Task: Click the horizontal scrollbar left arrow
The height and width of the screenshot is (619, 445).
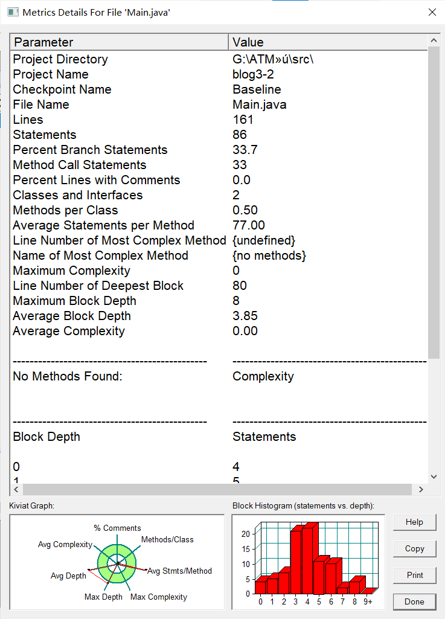Action: pos(16,490)
